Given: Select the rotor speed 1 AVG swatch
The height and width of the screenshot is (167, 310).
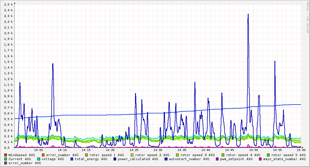Looking at the screenshot, I should coord(87,155).
